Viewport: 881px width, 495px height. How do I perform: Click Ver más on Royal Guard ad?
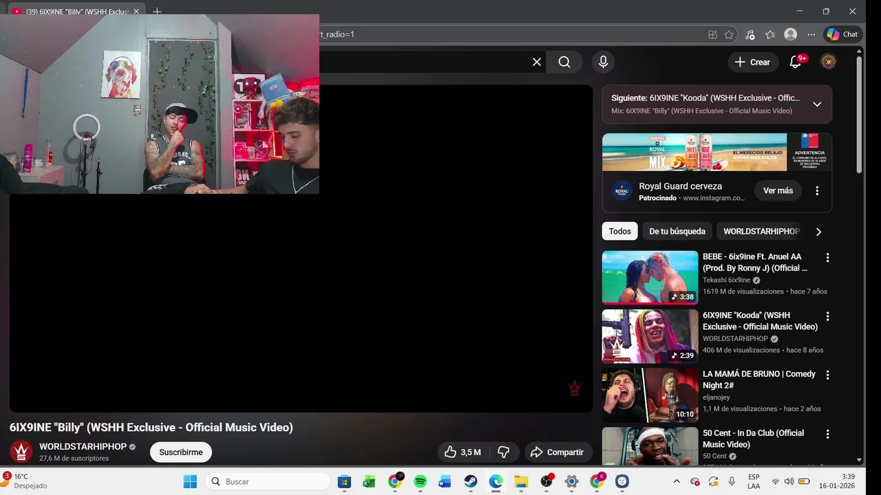tap(778, 190)
